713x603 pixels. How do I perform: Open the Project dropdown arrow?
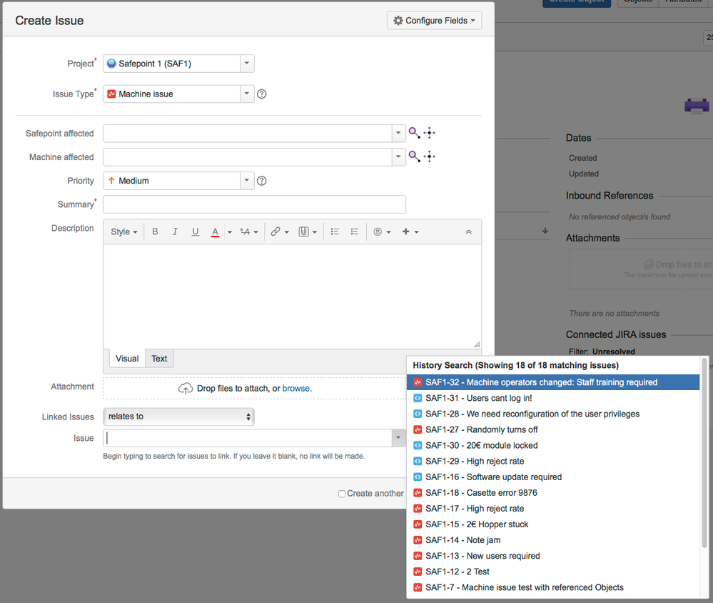click(247, 64)
